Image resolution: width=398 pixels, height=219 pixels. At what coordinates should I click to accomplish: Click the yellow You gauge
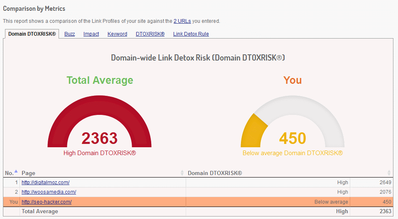pos(292,124)
